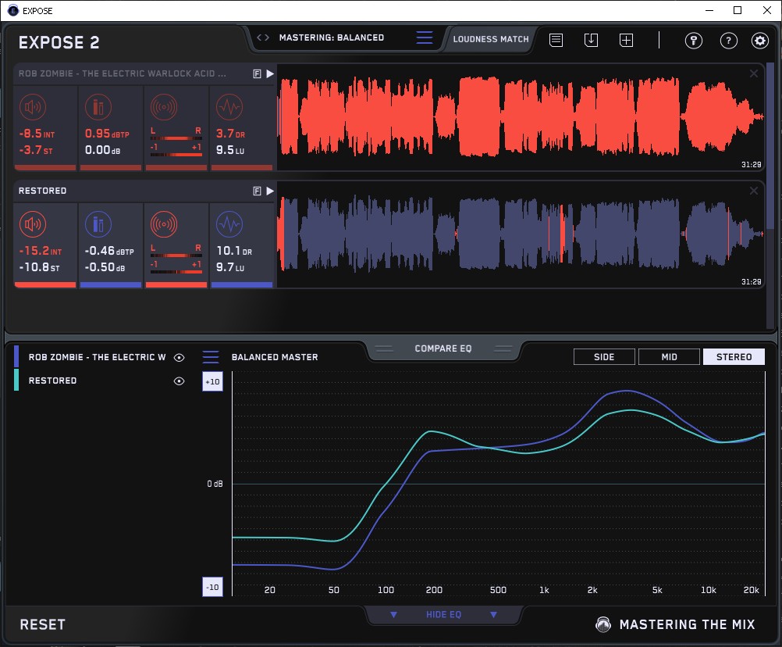Toggle Loudness Match

pos(491,38)
